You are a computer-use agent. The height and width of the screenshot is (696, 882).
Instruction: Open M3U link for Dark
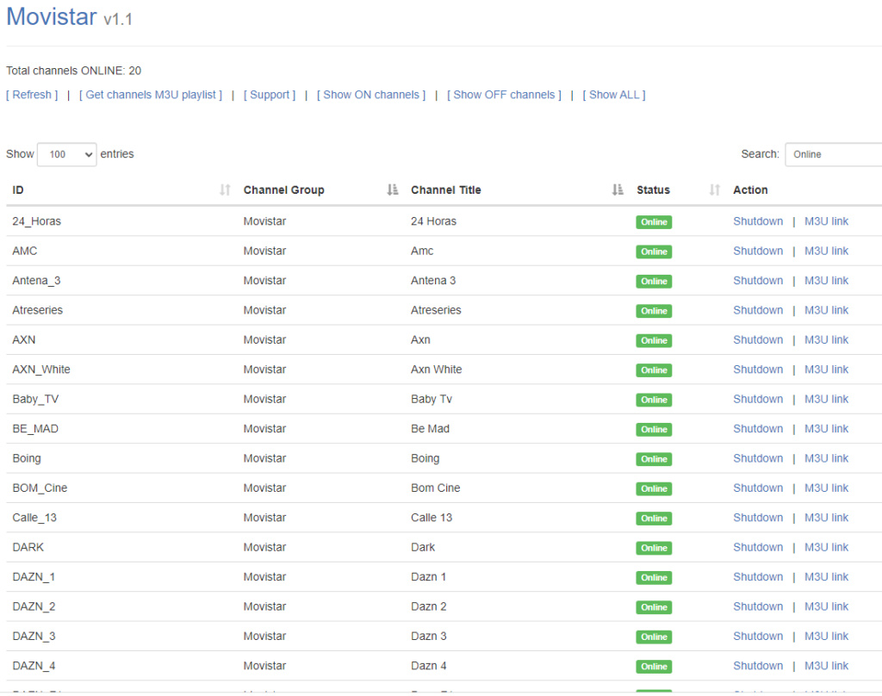826,547
